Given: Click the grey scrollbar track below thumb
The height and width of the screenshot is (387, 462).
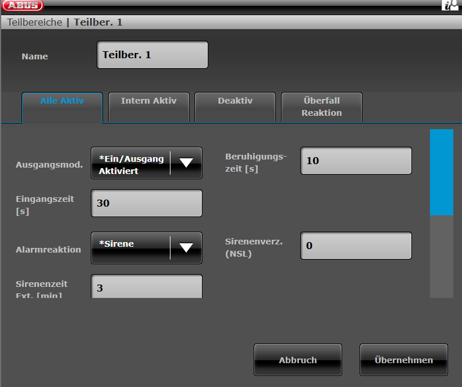Looking at the screenshot, I should (x=441, y=256).
